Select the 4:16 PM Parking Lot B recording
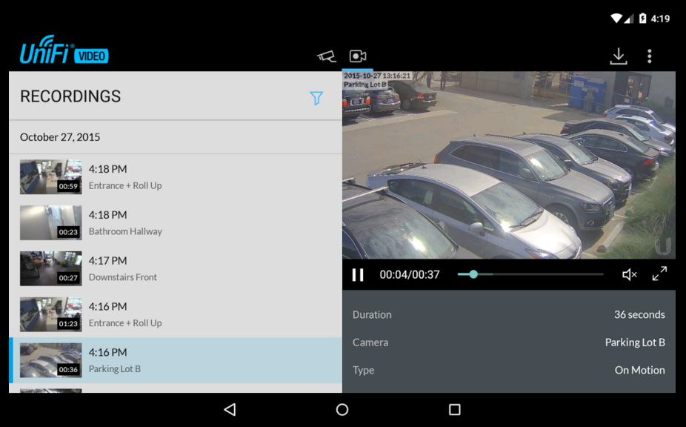 [176, 360]
